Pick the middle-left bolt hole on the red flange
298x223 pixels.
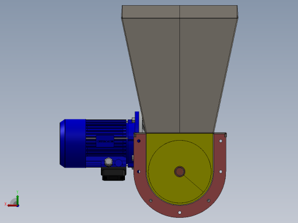point(139,172)
